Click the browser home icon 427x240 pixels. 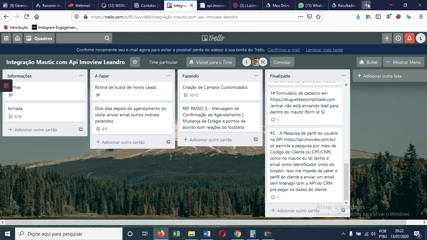click(37, 17)
